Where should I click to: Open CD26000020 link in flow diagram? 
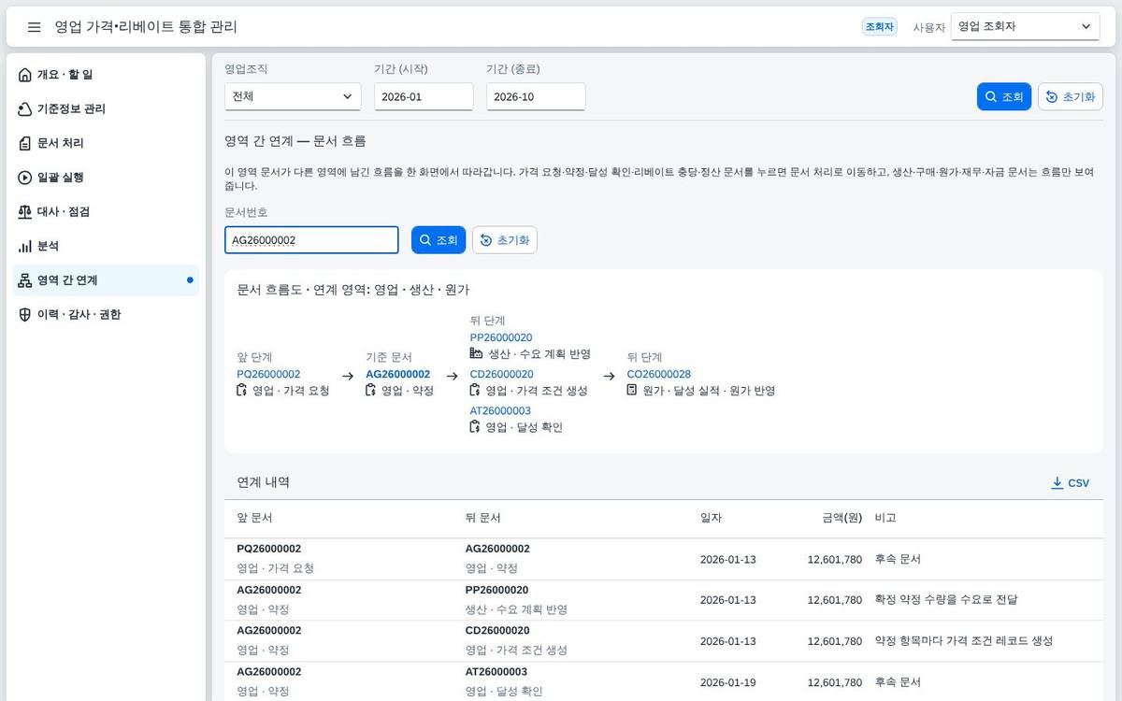pos(501,374)
